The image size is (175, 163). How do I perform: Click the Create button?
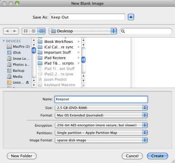click(157, 156)
